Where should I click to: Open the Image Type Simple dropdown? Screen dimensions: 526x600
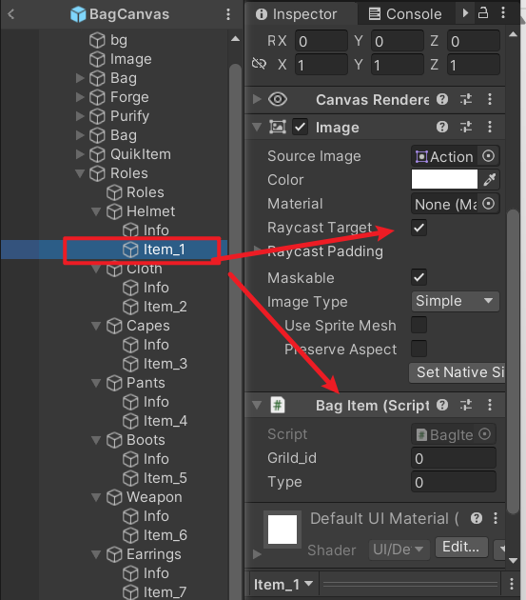pyautogui.click(x=456, y=301)
